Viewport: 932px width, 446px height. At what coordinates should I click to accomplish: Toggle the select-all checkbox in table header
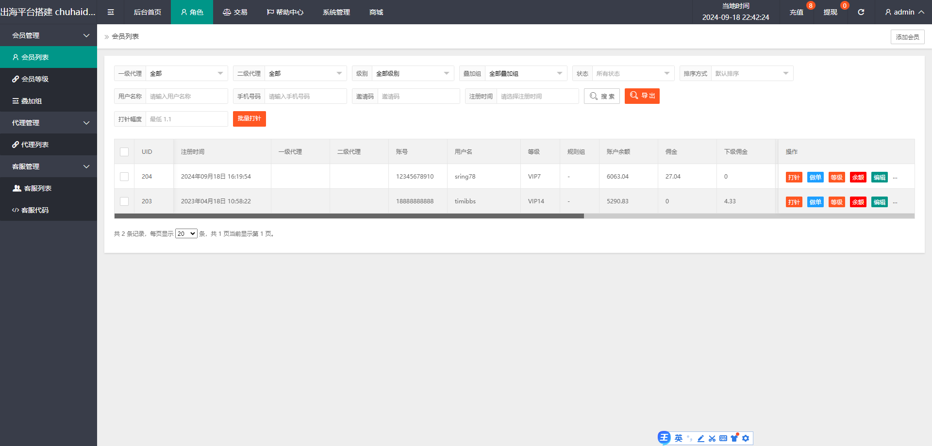124,152
